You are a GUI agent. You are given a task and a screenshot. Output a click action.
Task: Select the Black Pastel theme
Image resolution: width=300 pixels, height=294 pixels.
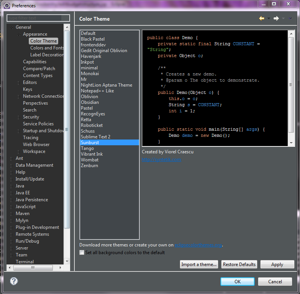(110, 39)
